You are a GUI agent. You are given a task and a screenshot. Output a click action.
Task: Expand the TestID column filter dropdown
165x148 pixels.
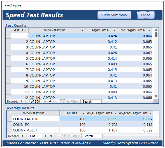(26, 31)
